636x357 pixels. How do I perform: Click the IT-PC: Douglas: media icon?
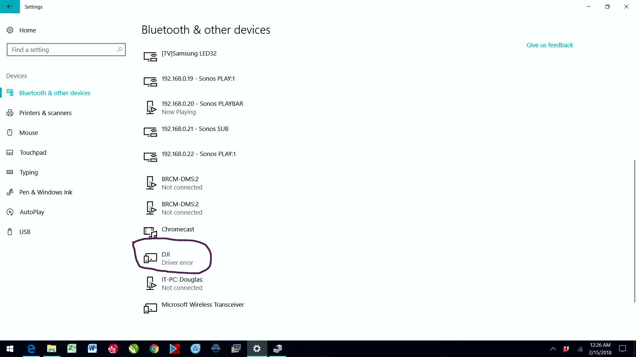click(x=151, y=284)
